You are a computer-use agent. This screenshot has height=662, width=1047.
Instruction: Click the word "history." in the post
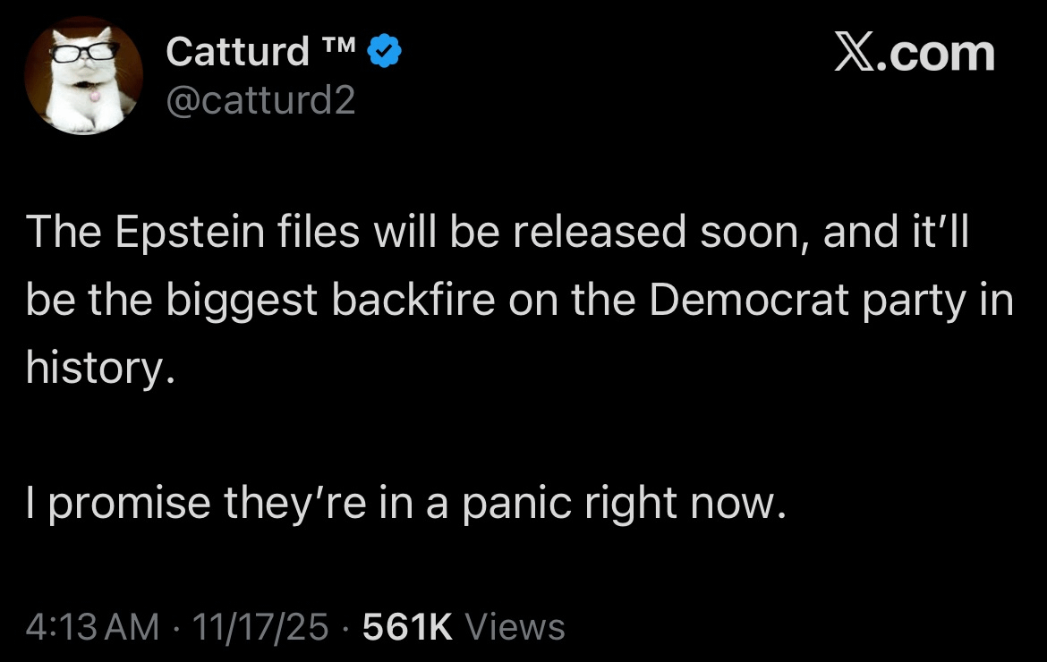point(98,367)
